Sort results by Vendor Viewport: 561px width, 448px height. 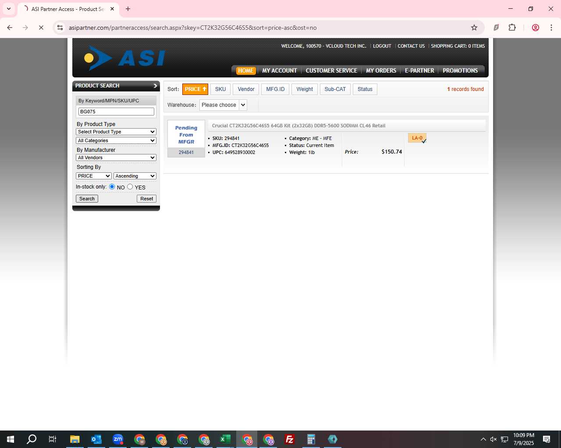point(246,89)
